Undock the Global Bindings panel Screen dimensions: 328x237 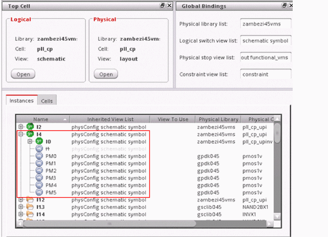284,6
